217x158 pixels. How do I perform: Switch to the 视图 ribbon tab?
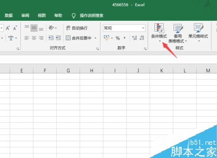[x=42, y=15]
